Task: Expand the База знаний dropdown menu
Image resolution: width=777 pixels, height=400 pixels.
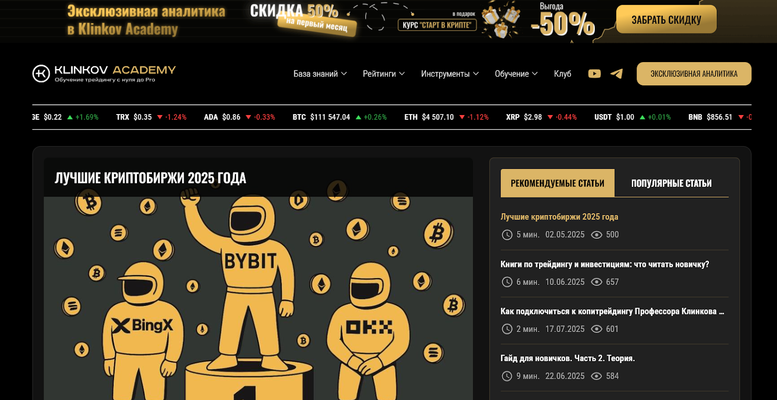Action: tap(320, 74)
